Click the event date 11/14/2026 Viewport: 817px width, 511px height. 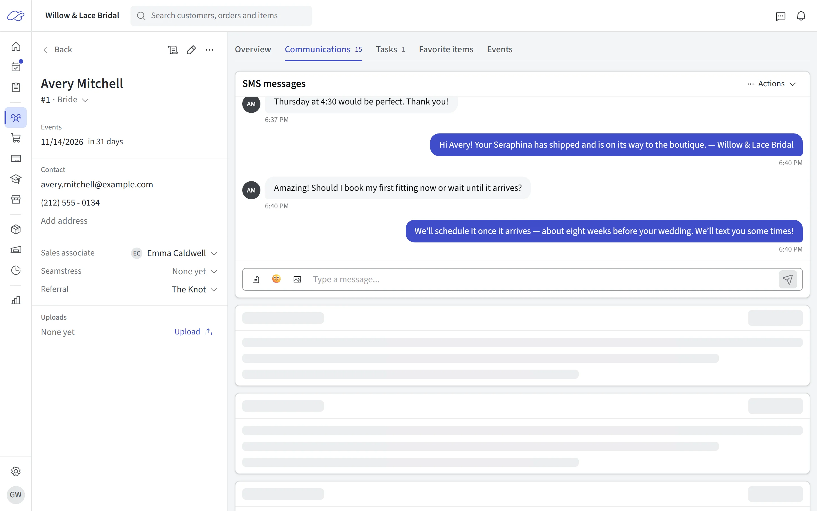tap(62, 142)
